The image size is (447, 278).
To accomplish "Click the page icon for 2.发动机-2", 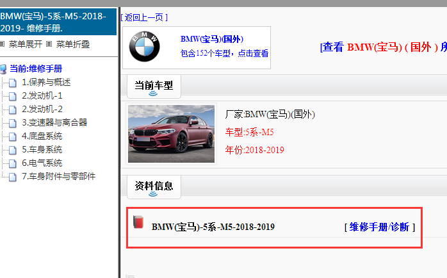I will coord(13,110).
